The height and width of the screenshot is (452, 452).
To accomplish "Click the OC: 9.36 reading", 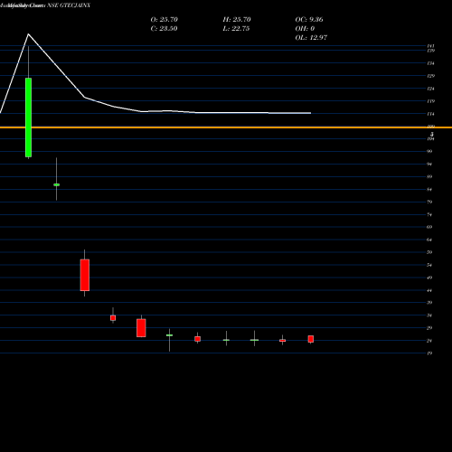I will 309,20.
